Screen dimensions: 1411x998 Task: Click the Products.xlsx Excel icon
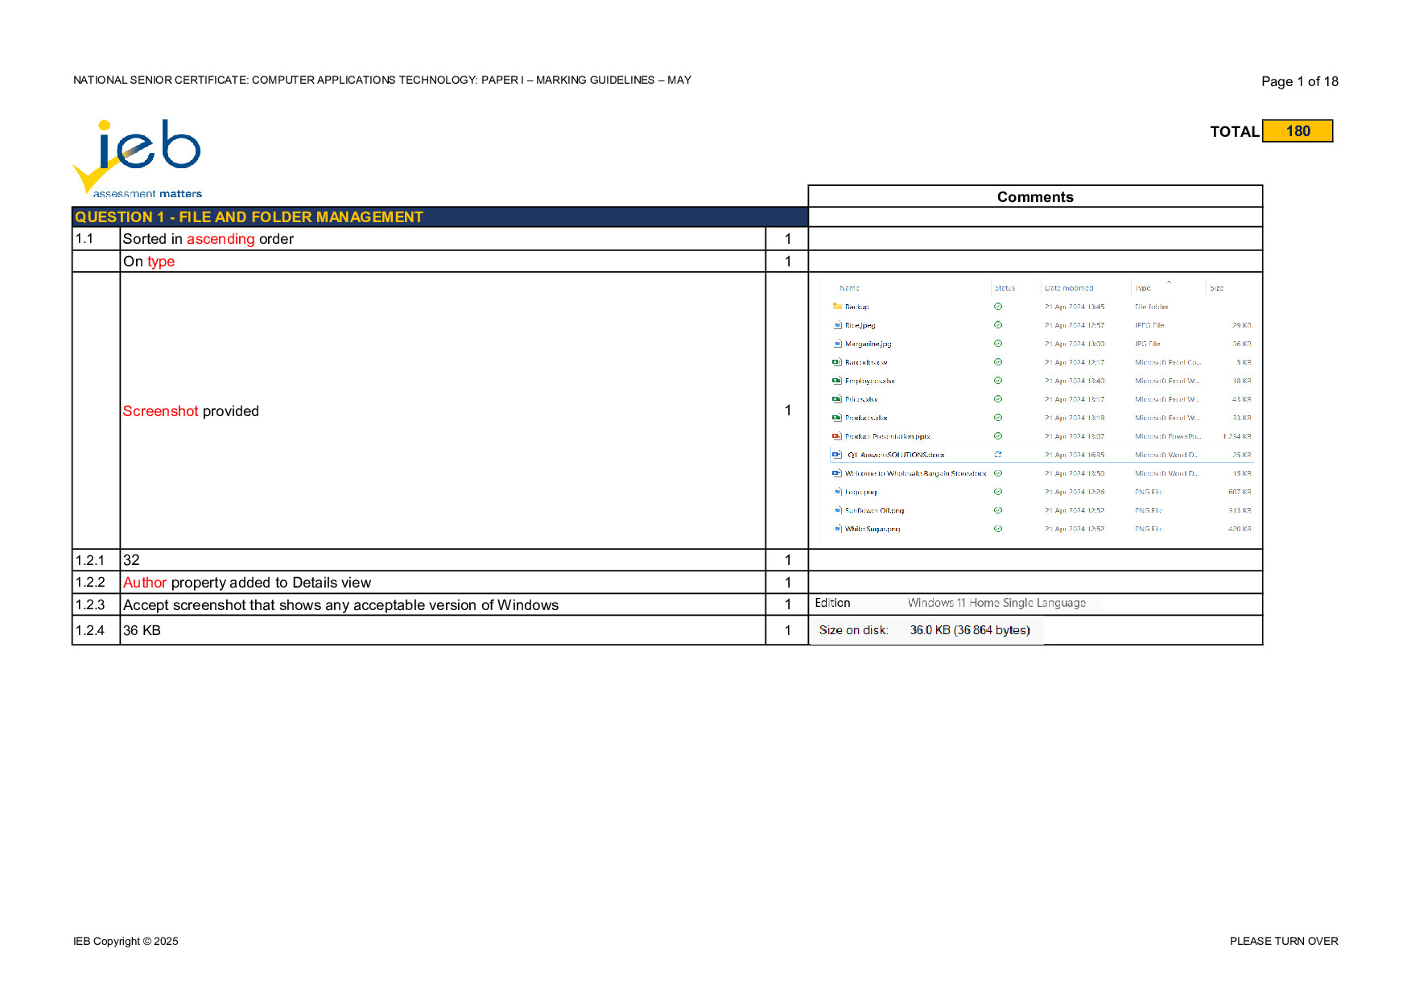[x=837, y=418]
